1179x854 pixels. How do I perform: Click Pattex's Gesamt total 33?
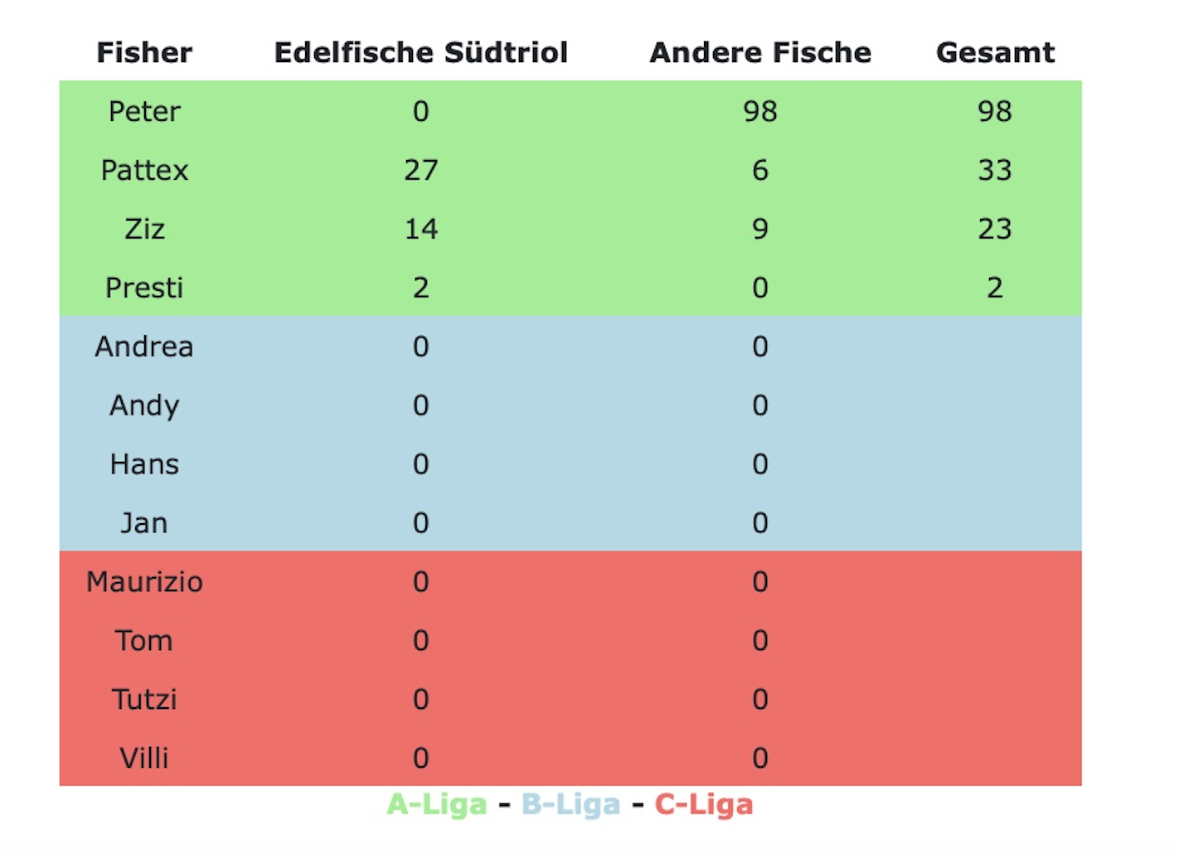(x=995, y=170)
